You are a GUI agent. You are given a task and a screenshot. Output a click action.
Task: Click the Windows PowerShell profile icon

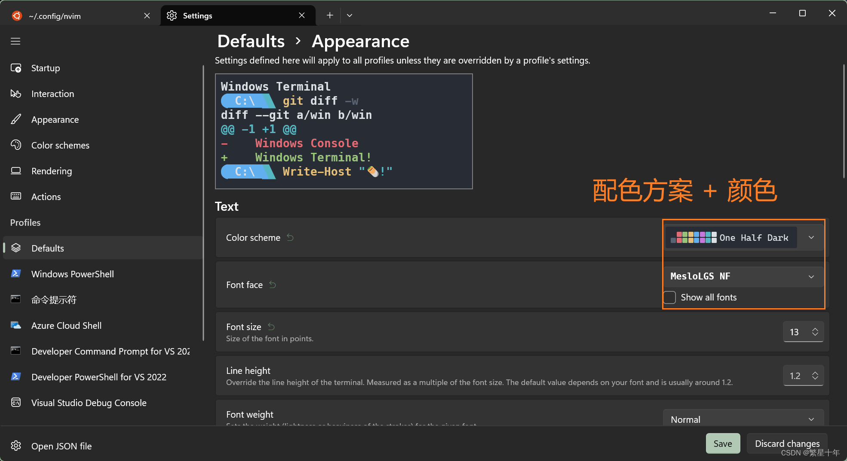pos(16,274)
